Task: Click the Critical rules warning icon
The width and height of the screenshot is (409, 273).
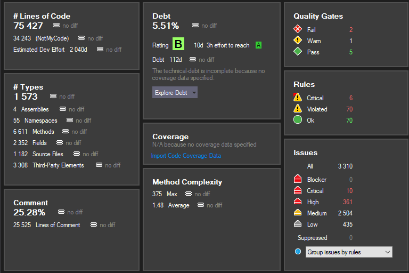Action: (x=298, y=98)
